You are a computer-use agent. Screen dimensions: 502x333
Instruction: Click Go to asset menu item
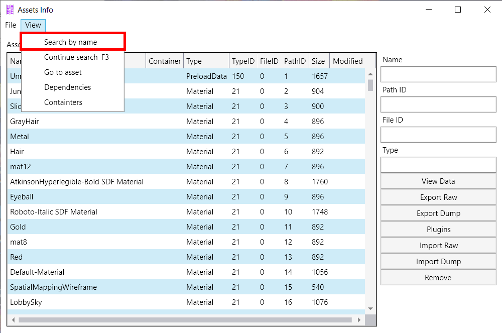(x=63, y=72)
